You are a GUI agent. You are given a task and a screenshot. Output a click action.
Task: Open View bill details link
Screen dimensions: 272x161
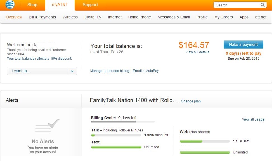coord(197,52)
